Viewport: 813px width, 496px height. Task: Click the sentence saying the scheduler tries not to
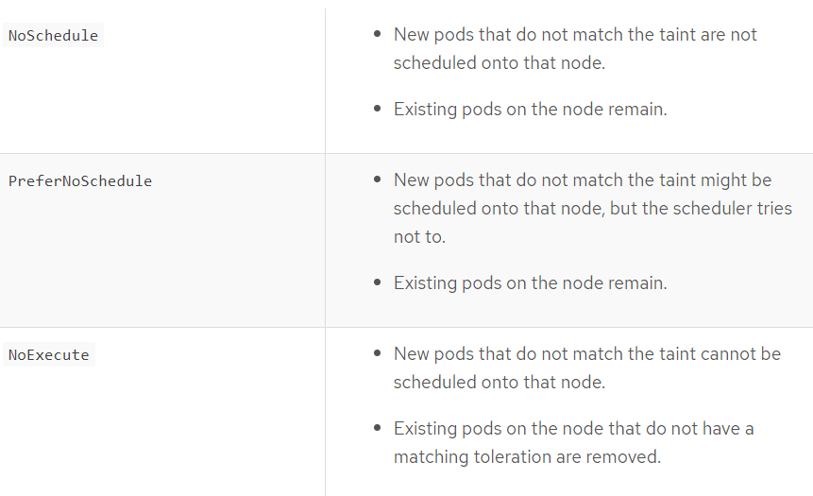tap(592, 208)
